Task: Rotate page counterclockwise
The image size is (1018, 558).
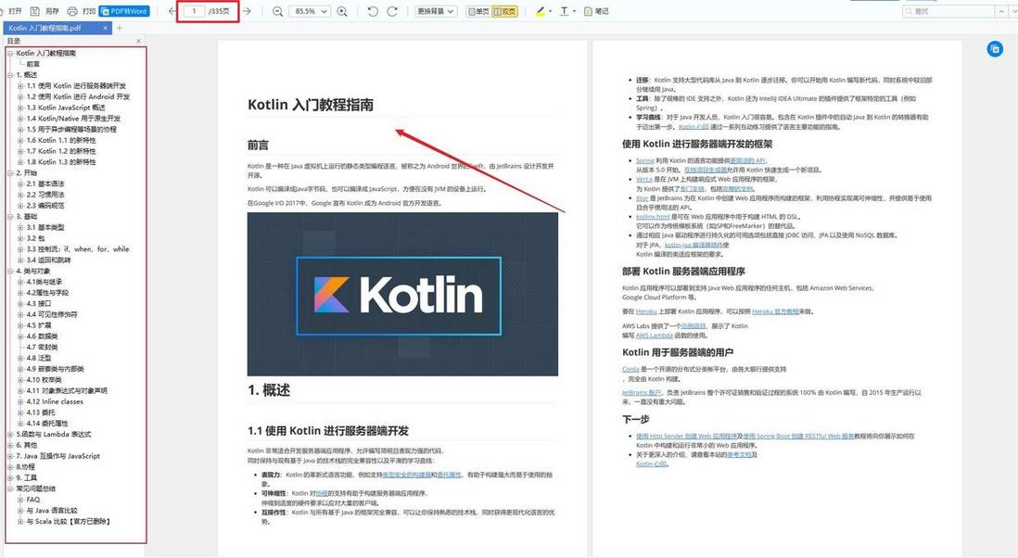Action: point(373,11)
